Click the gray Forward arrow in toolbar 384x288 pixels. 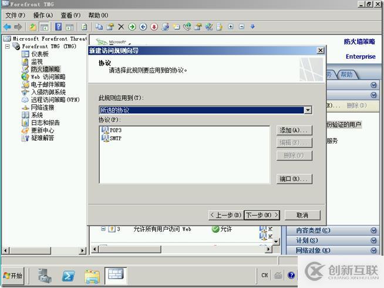pyautogui.click(x=18, y=26)
